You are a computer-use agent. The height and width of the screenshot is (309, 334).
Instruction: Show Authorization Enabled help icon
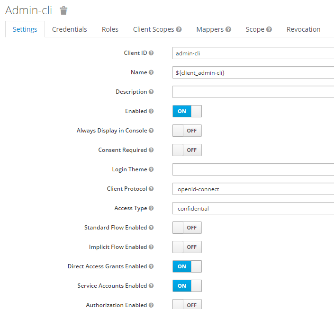(x=151, y=305)
